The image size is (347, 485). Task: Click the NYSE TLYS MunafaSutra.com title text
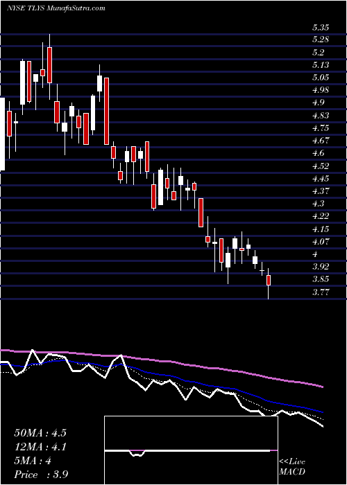56,8
